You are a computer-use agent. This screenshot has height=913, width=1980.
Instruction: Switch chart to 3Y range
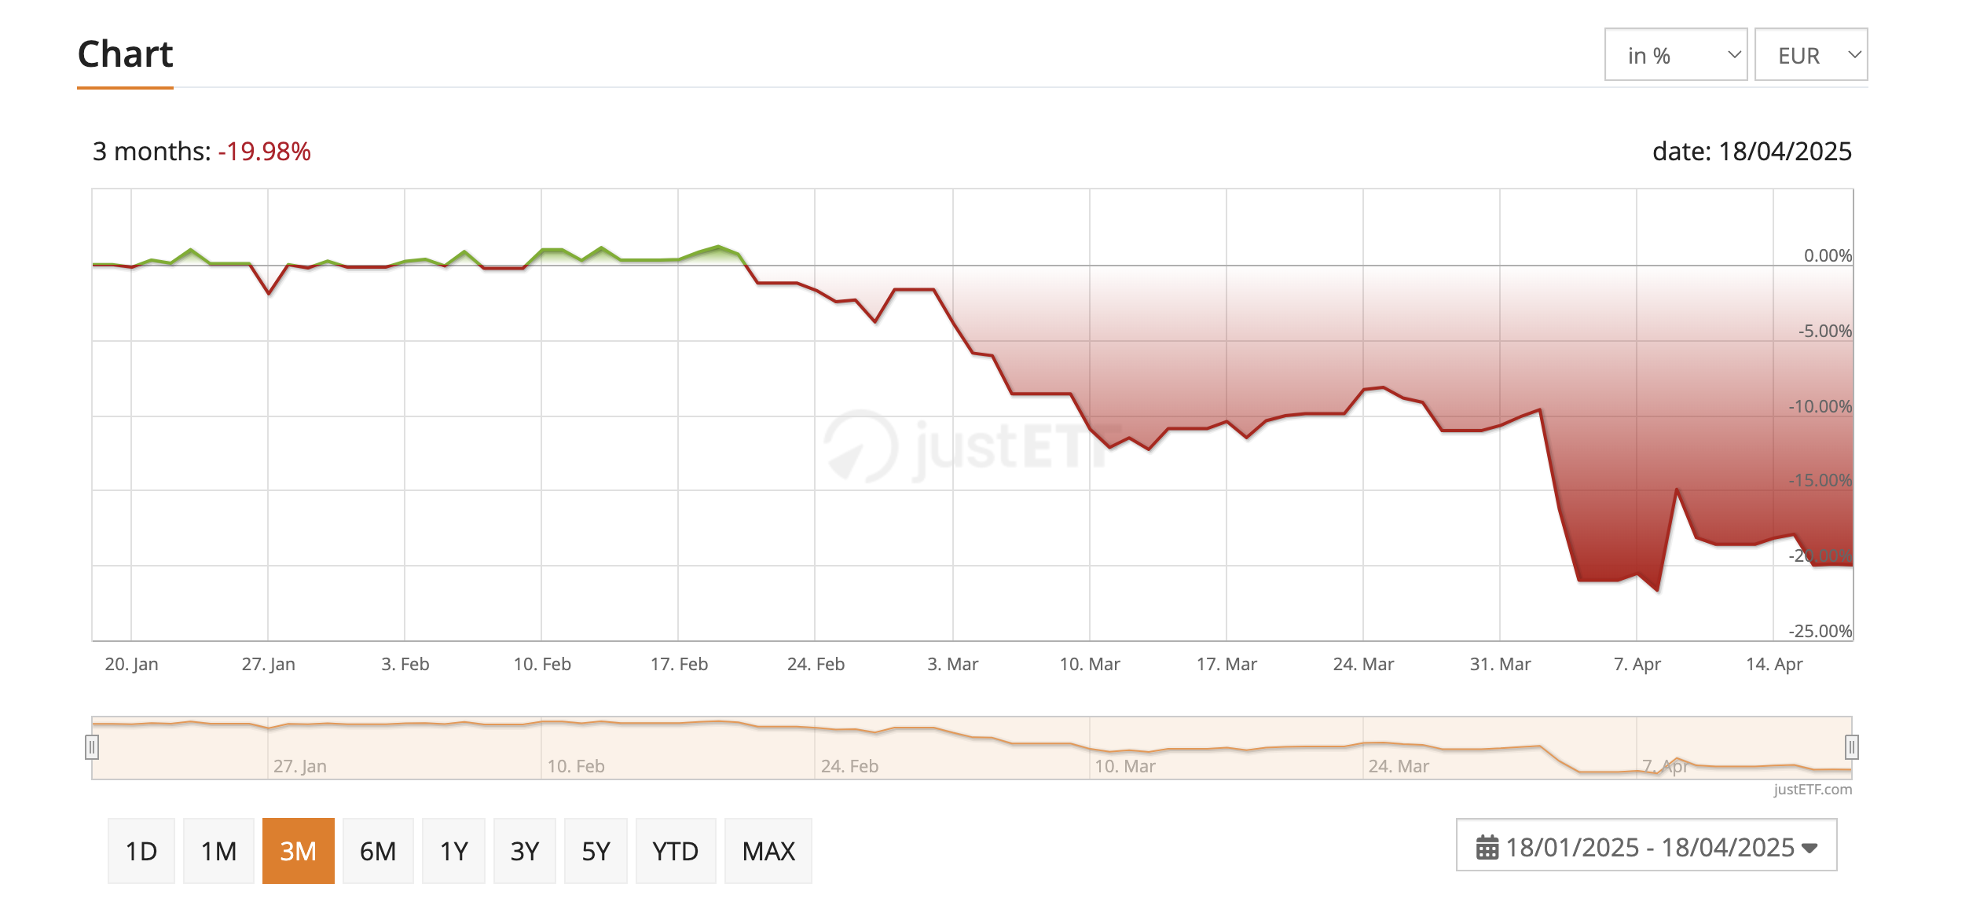524,851
